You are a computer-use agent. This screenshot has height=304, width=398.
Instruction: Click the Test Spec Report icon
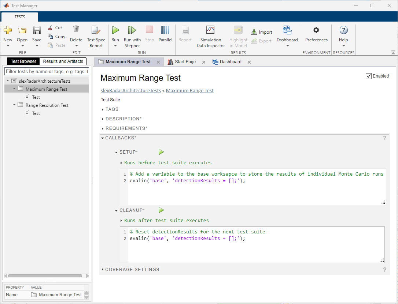pyautogui.click(x=96, y=30)
